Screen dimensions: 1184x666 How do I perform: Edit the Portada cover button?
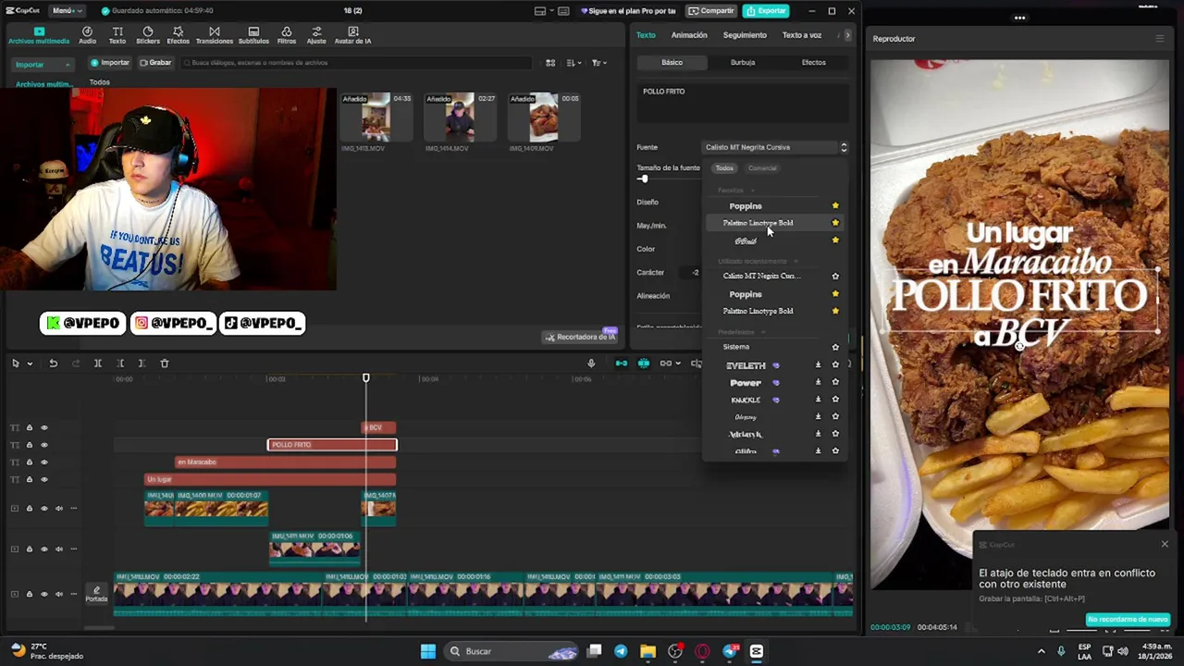[x=96, y=594]
